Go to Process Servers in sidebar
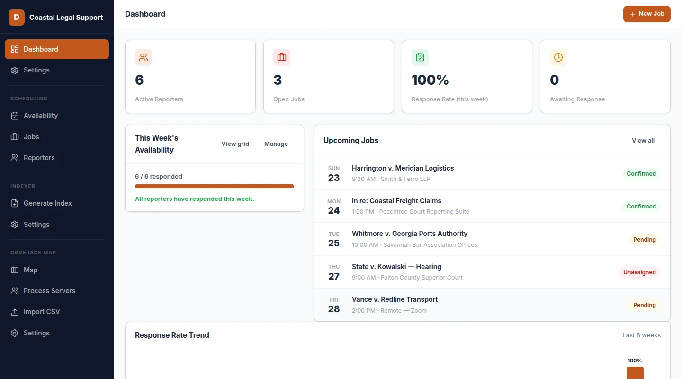Screen dimensions: 682x379 tap(57, 291)
